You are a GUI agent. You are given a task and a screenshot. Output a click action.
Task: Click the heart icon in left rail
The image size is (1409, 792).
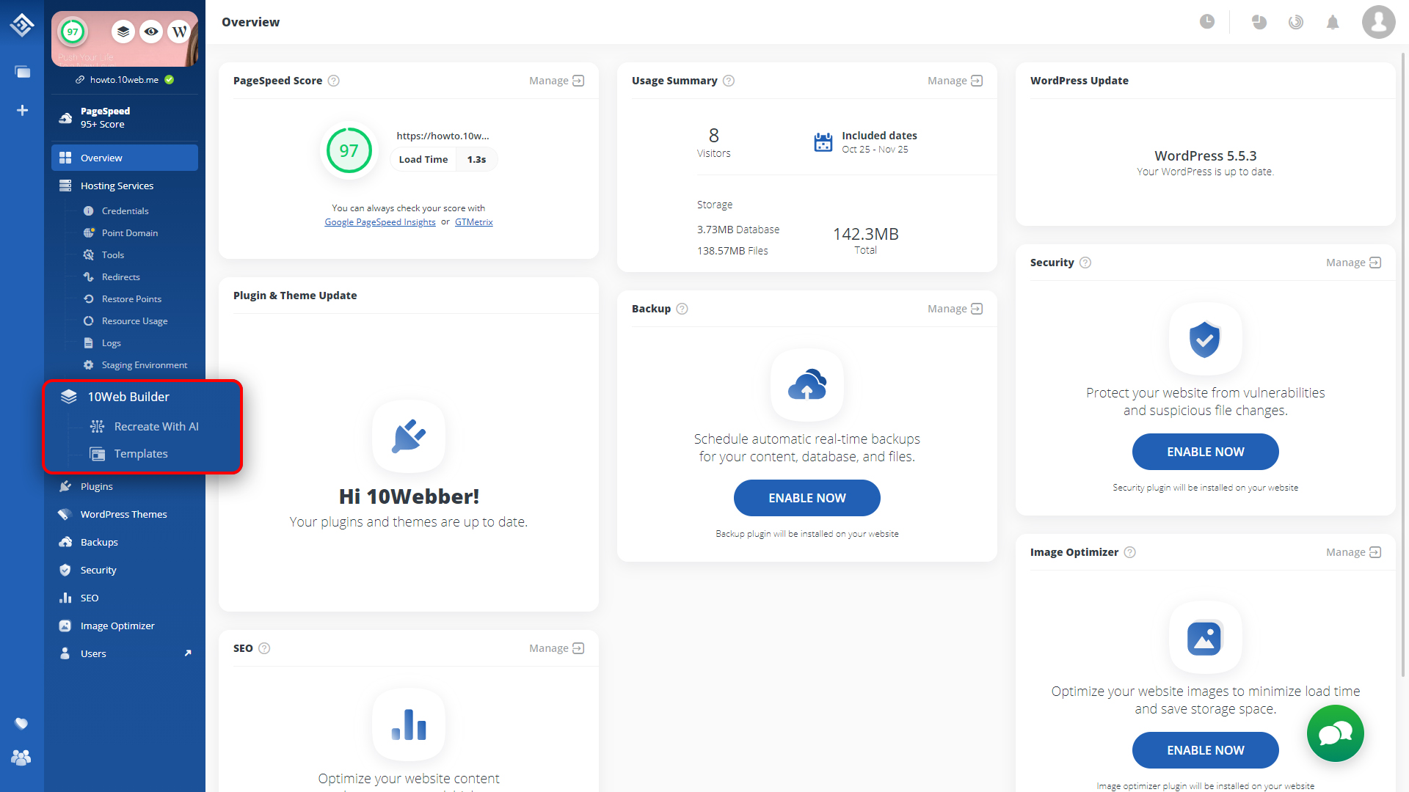[x=21, y=724]
